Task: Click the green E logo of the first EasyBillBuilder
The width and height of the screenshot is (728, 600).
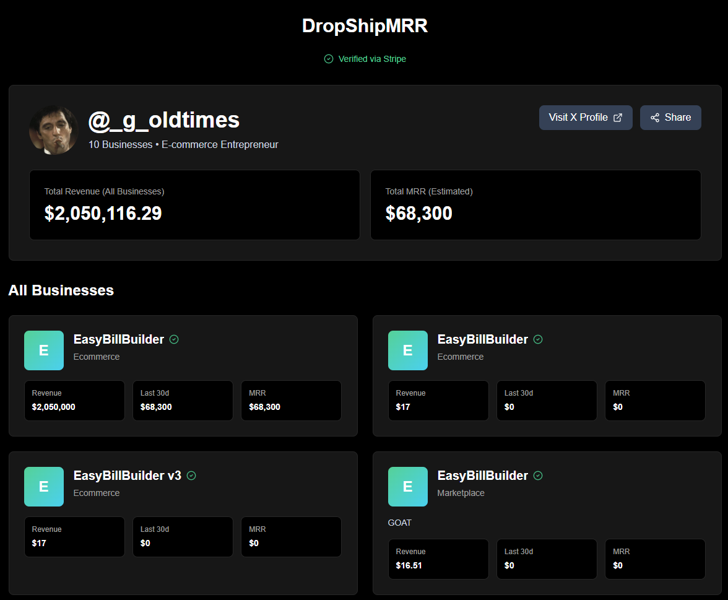Action: (43, 350)
